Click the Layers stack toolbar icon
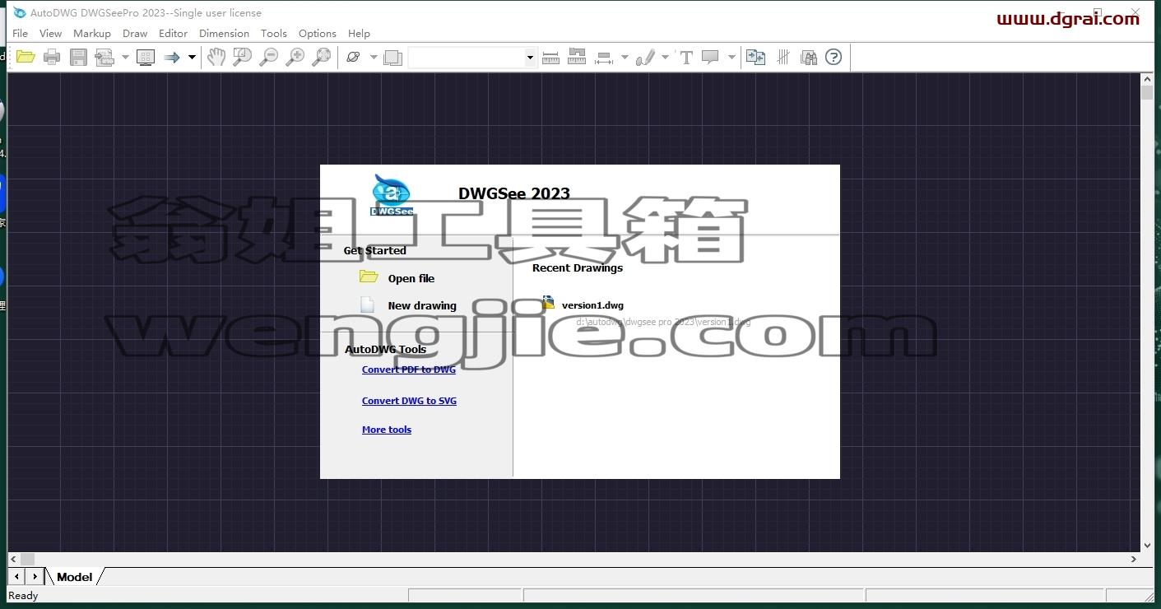The height and width of the screenshot is (609, 1161). point(393,57)
